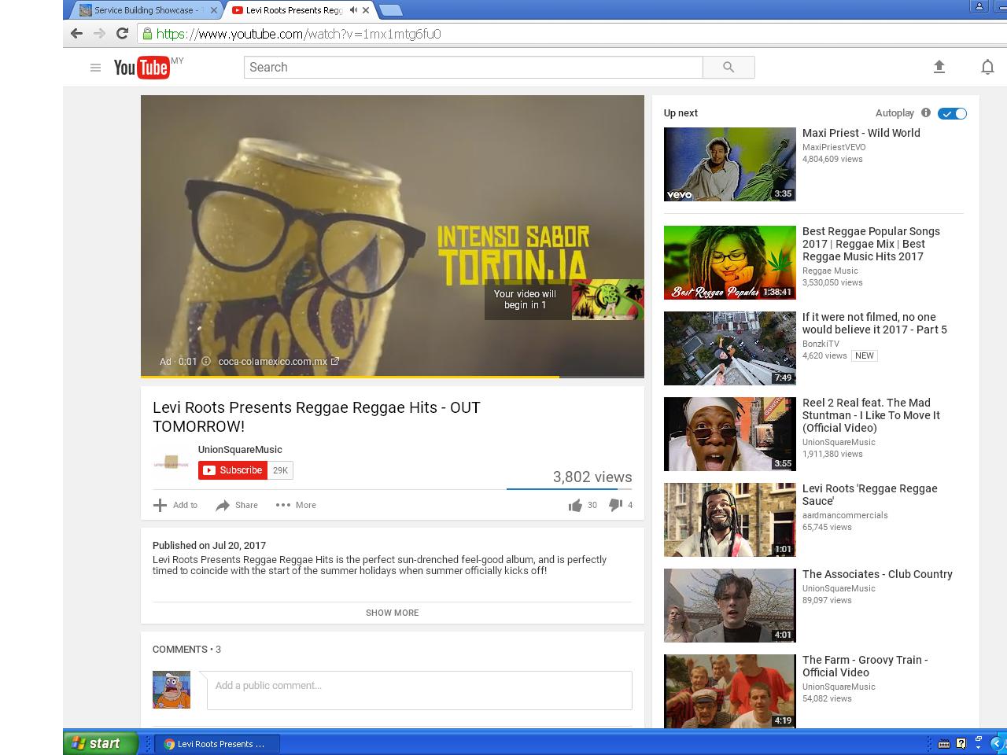Open Reel 2 Real I Like To Move It title
The width and height of the screenshot is (1007, 755).
pos(871,415)
